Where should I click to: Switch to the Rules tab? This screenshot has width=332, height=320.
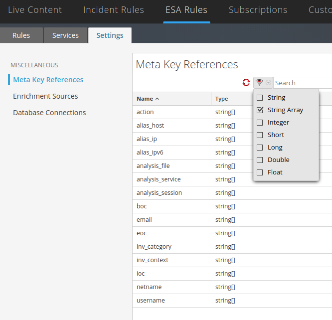21,35
